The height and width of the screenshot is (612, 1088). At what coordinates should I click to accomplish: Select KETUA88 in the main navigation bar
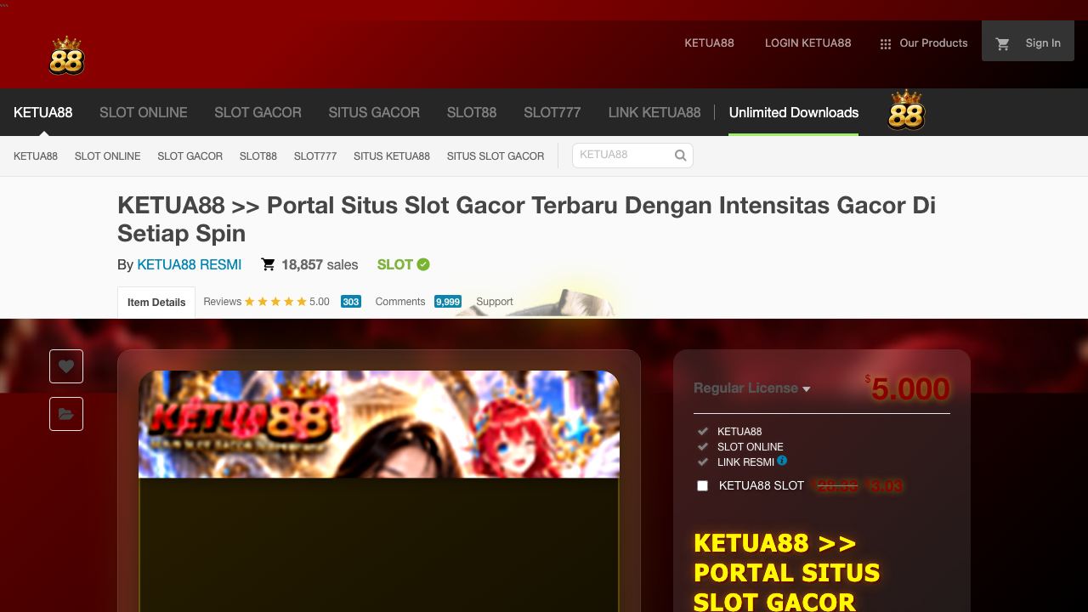click(43, 112)
